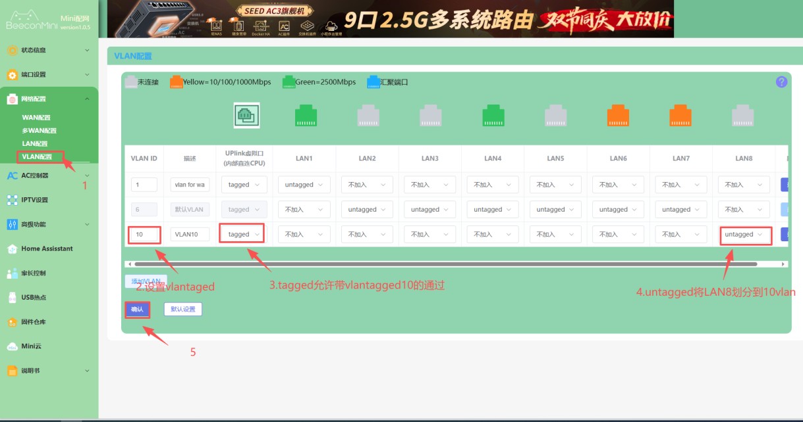Viewport: 803px width, 422px height.
Task: Open LAN8 dropdown in the VLAN 10 row
Action: click(744, 235)
